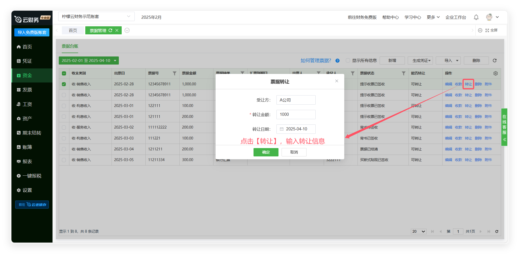
Task: Open the page size dropdown showing 20
Action: pos(418,231)
